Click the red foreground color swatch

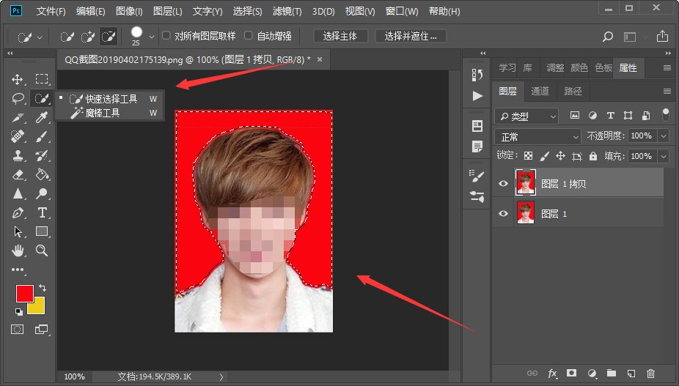point(25,294)
